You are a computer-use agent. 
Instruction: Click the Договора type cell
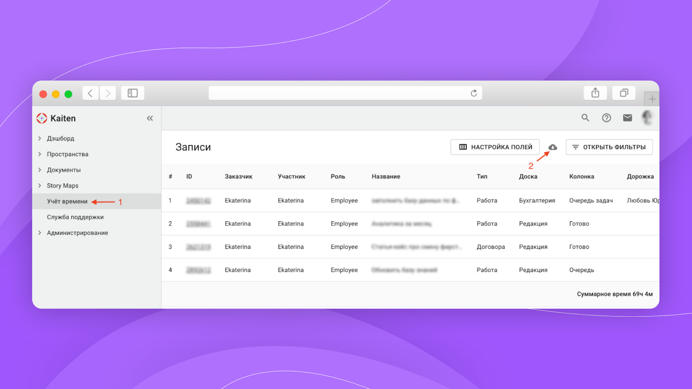click(x=490, y=247)
